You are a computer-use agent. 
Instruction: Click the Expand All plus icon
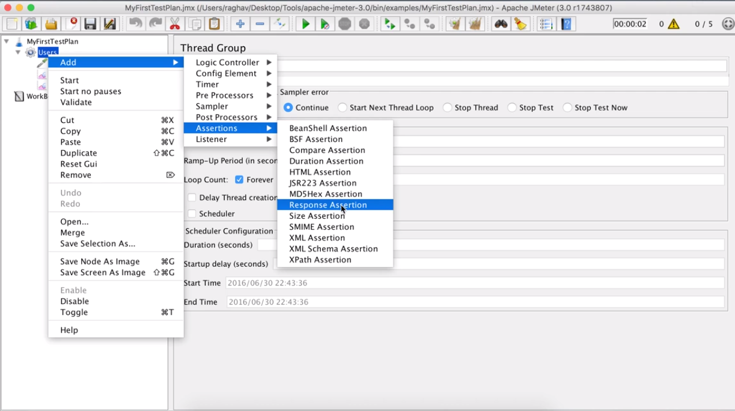point(240,24)
